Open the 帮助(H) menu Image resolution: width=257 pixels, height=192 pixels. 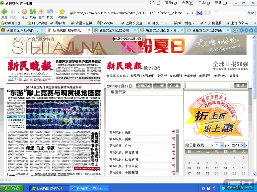pyautogui.click(x=221, y=3)
